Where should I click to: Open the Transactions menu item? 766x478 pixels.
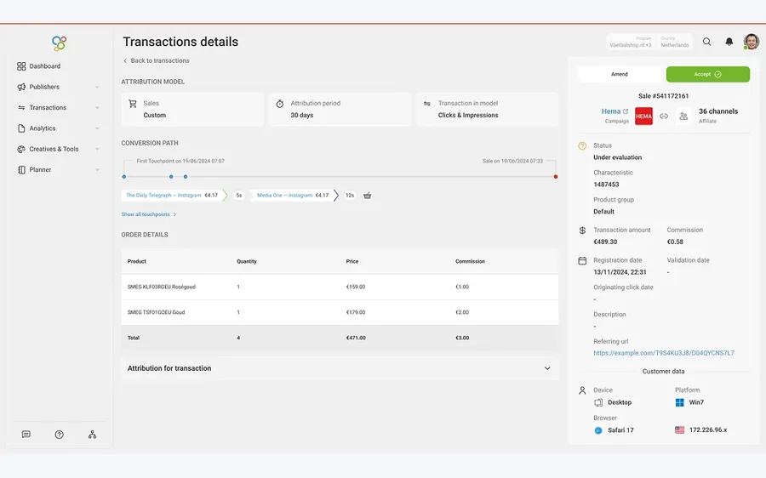(x=48, y=107)
